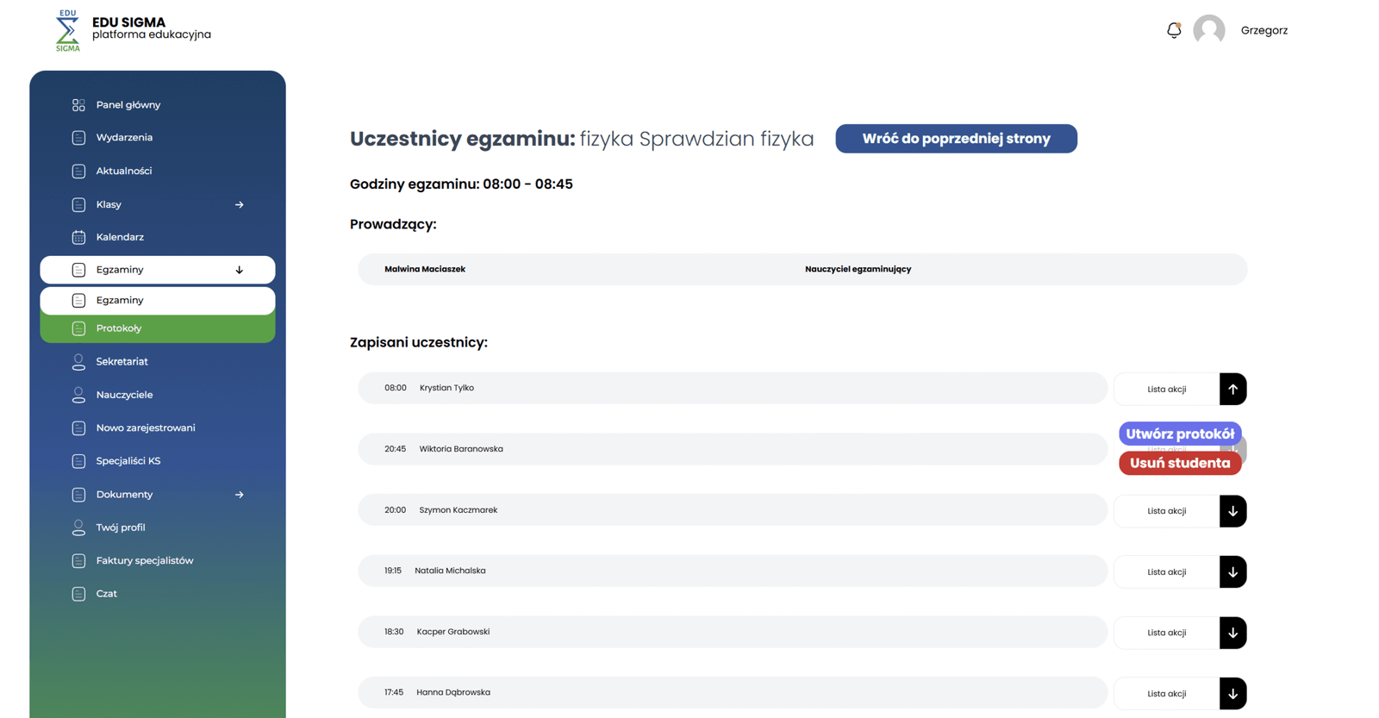Expand the Dokumenty submenu arrow

240,495
